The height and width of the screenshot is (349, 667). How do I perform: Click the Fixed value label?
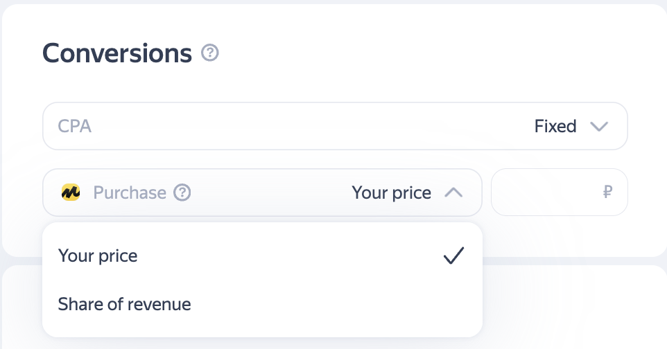coord(555,127)
